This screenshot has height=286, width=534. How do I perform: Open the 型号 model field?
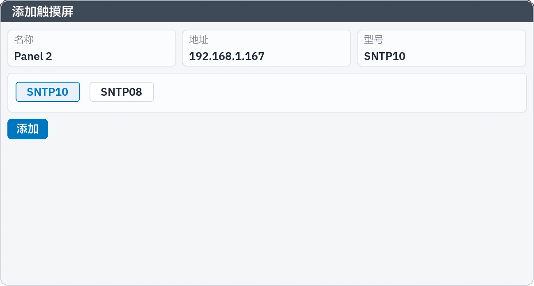coord(442,48)
